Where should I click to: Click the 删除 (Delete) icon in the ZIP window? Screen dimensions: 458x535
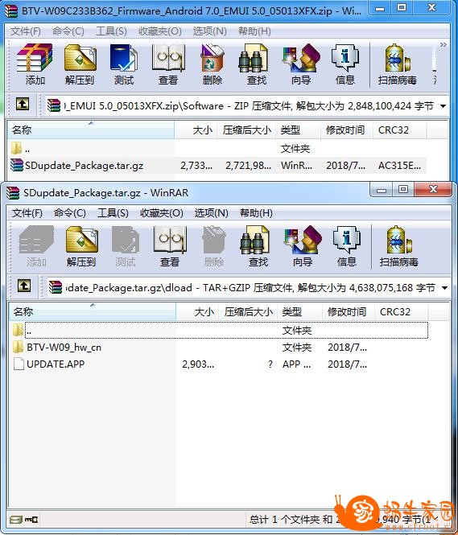pos(212,64)
